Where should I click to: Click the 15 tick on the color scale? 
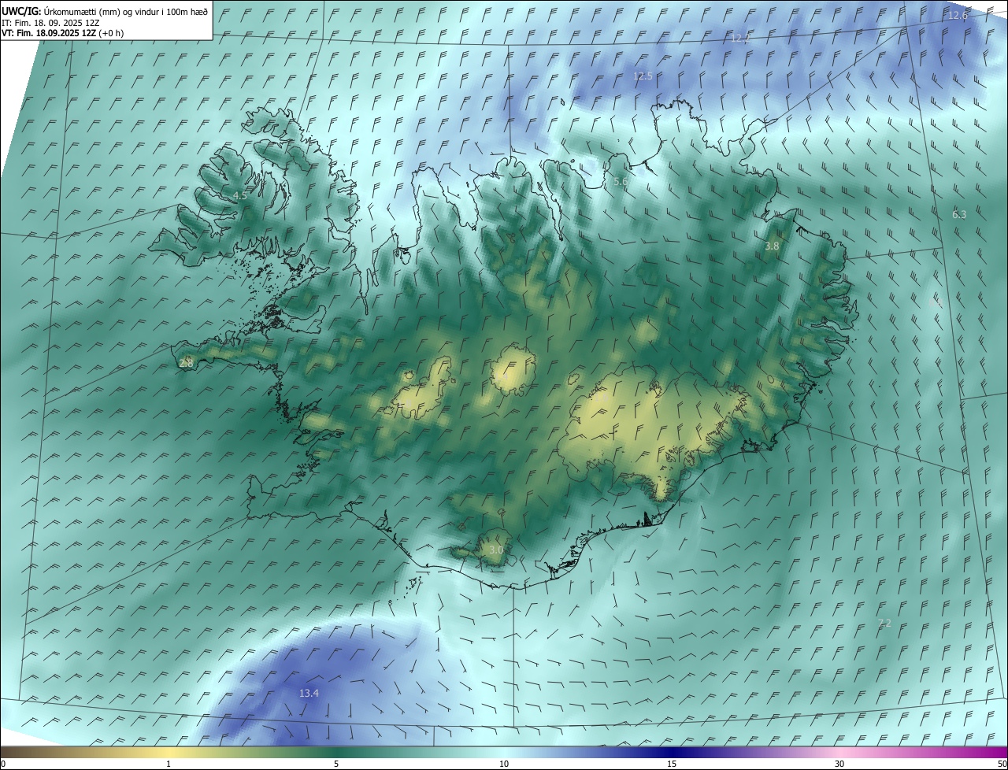click(672, 764)
